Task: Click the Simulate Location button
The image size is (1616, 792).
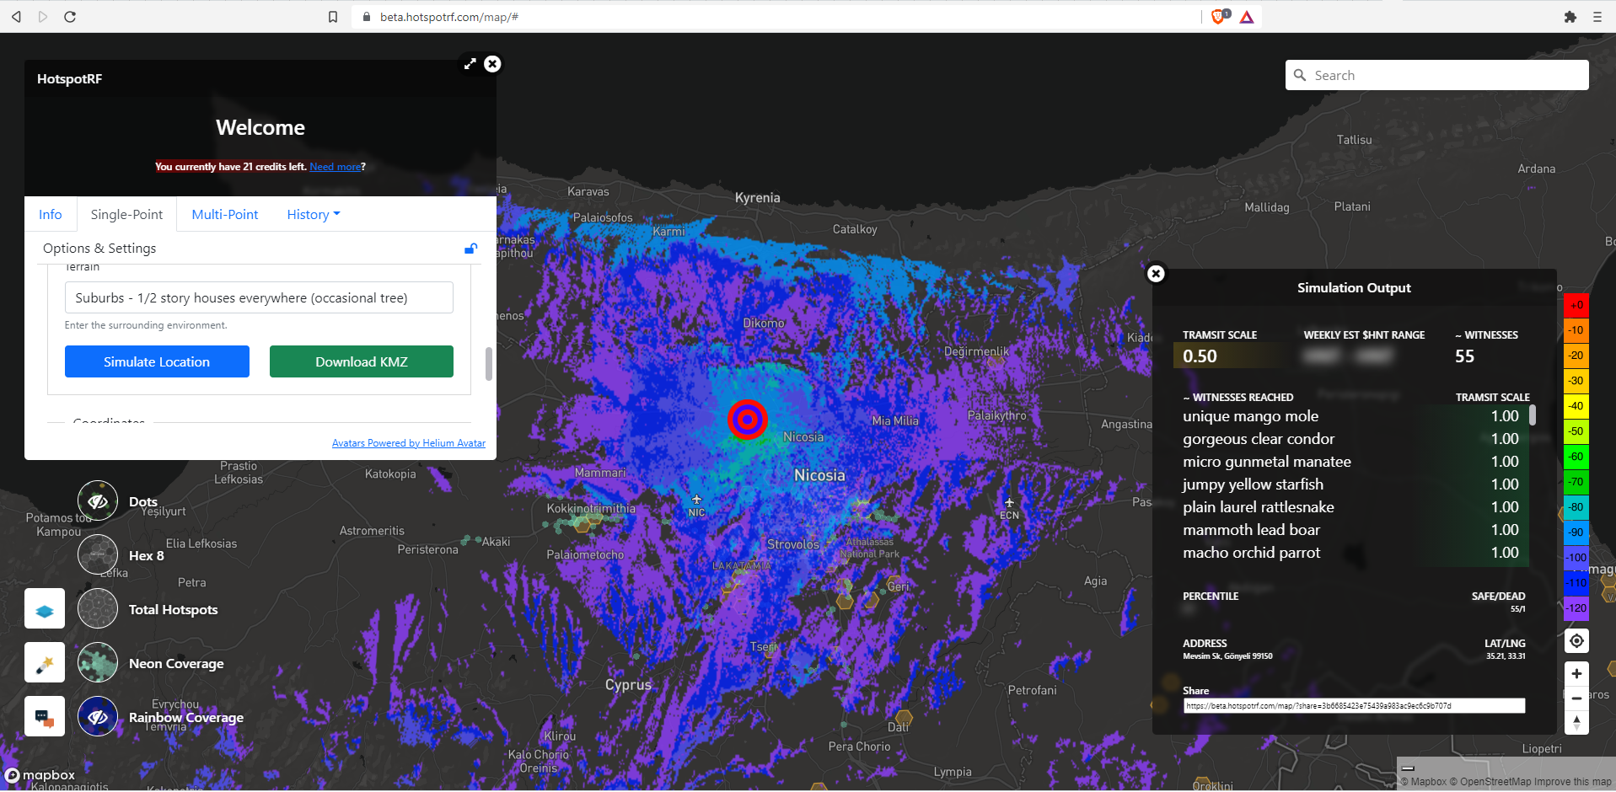Action: [157, 361]
